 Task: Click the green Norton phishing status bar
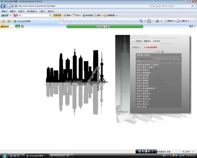(105, 26)
